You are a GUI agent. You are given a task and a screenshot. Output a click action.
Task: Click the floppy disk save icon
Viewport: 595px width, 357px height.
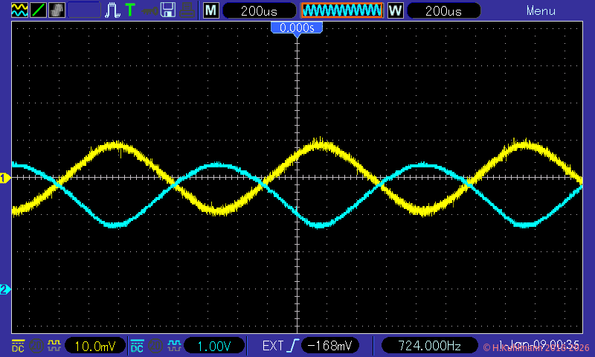(x=169, y=10)
